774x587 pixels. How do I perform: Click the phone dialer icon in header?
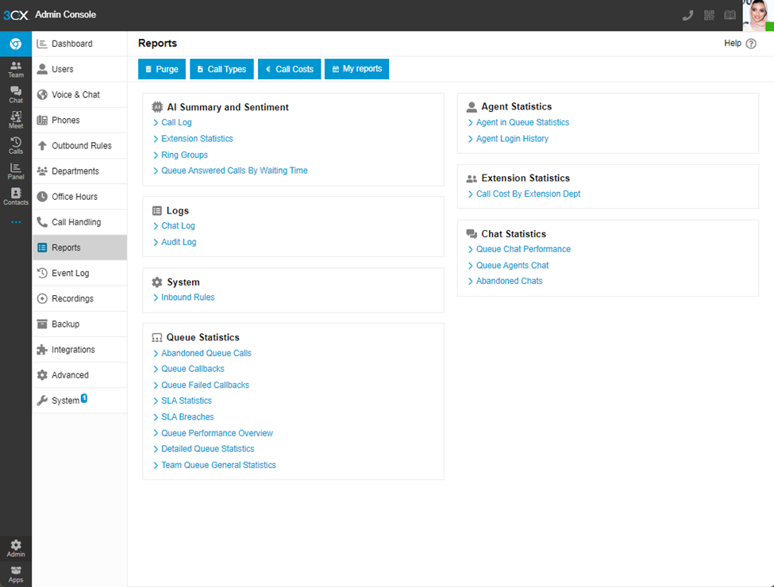[688, 15]
